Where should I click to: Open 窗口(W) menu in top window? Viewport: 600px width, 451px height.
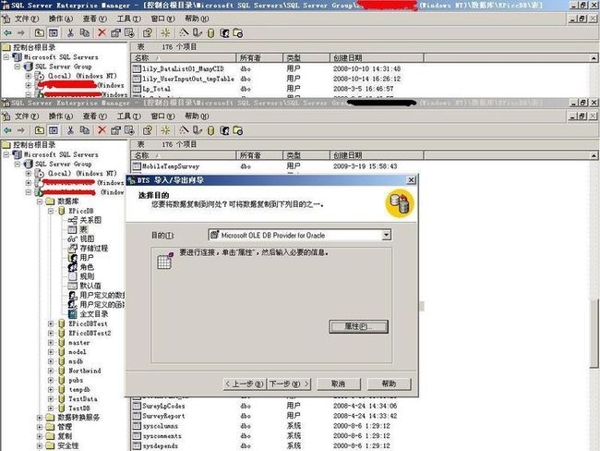pyautogui.click(x=162, y=18)
